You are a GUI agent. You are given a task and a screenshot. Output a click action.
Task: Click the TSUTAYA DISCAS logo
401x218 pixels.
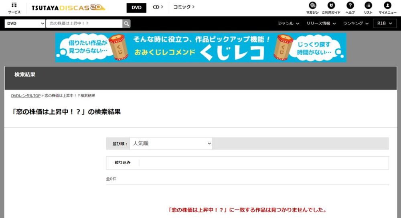[68, 8]
